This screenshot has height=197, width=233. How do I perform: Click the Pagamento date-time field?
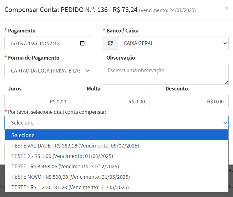point(41,43)
